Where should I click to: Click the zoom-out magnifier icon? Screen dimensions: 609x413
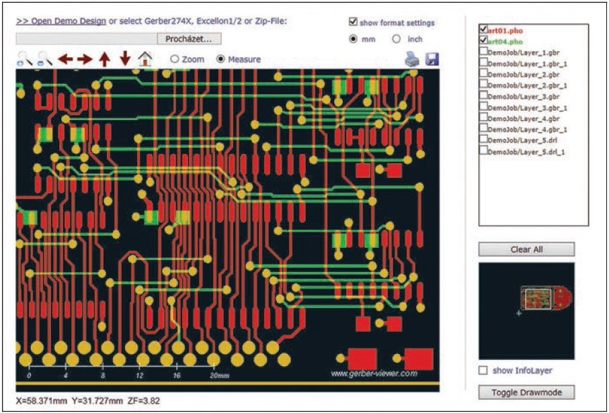(x=44, y=59)
